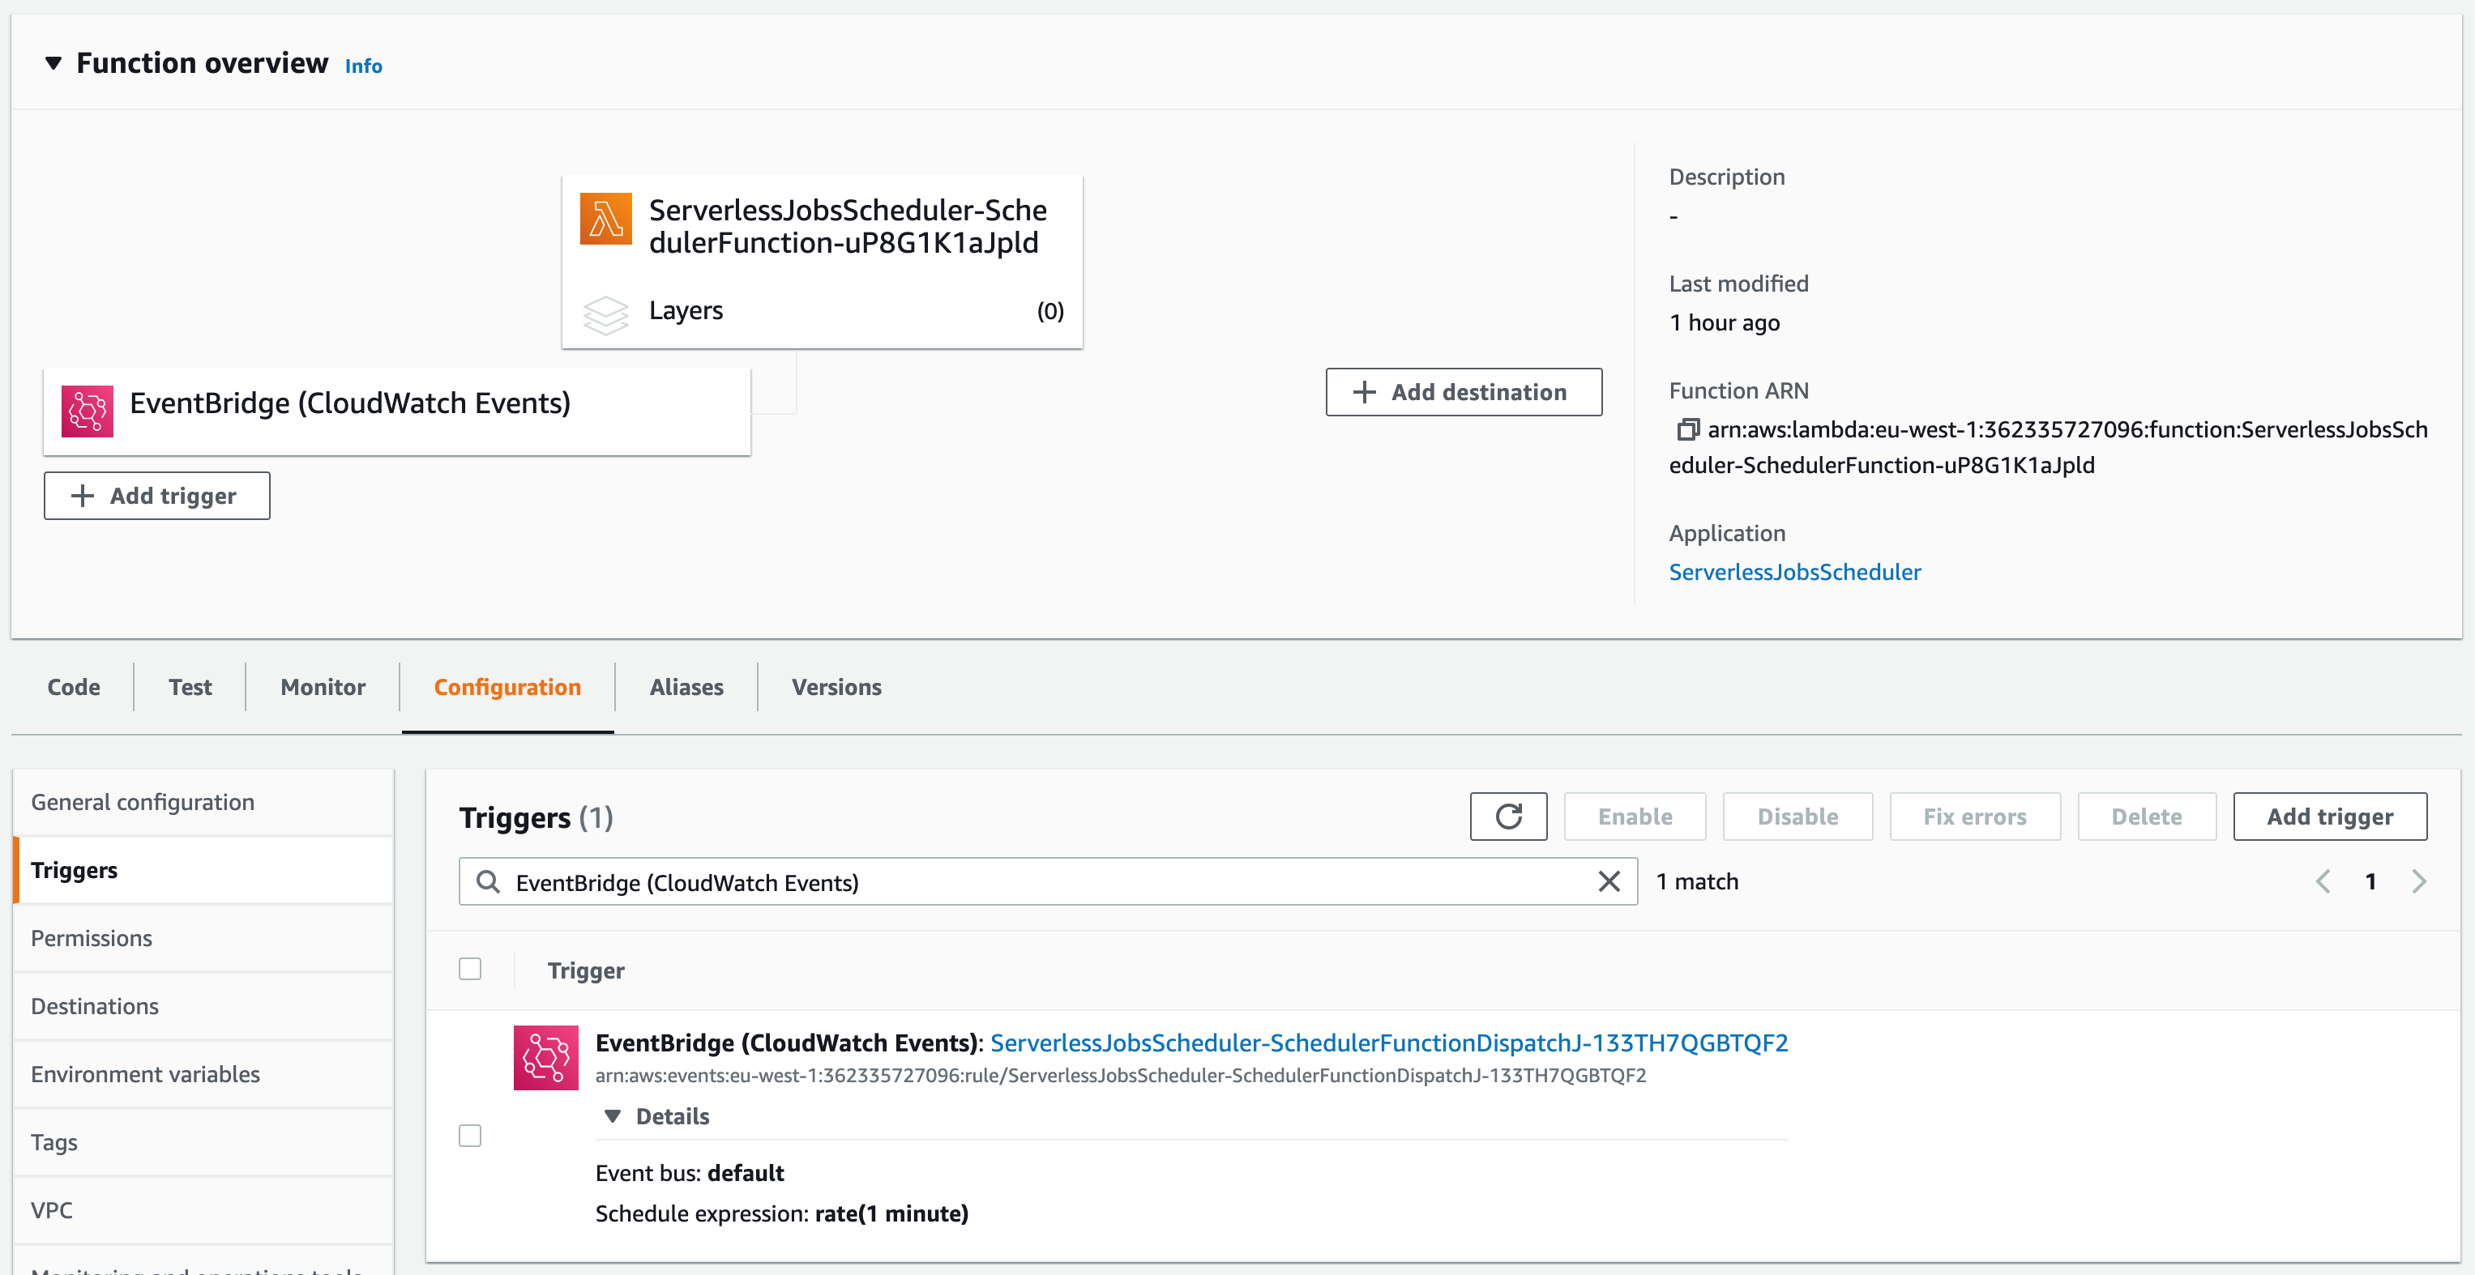Click the magnifying glass search icon

[x=489, y=881]
